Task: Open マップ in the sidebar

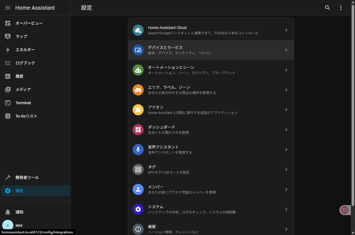Action: tap(35, 36)
